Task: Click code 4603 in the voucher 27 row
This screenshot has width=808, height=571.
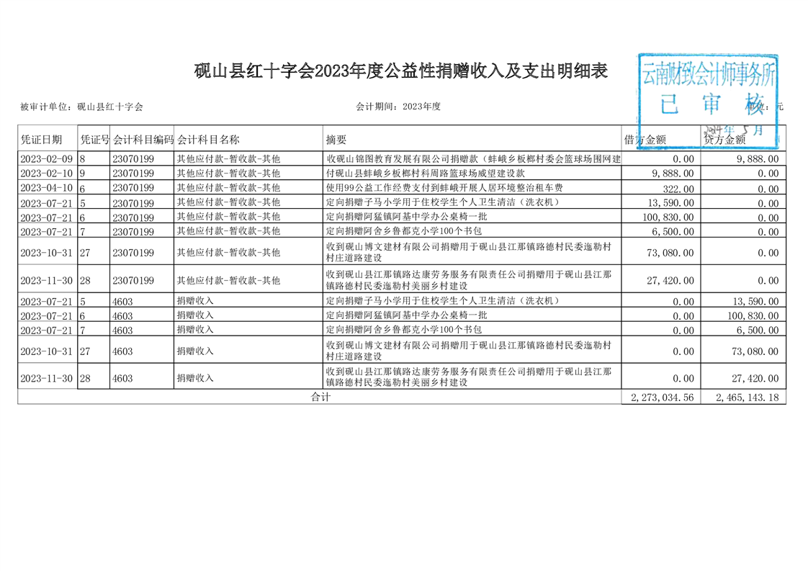Action: point(122,351)
